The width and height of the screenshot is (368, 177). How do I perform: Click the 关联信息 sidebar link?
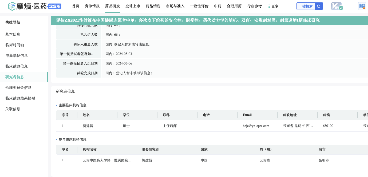pos(13,109)
